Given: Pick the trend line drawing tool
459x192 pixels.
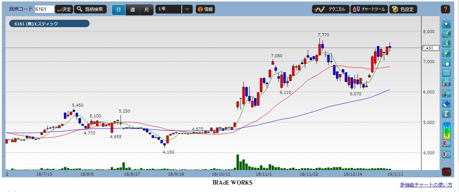Looking at the screenshot, I should pyautogui.click(x=446, y=34).
